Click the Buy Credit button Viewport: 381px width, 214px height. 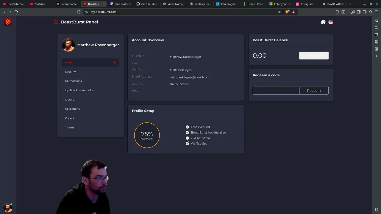point(314,56)
